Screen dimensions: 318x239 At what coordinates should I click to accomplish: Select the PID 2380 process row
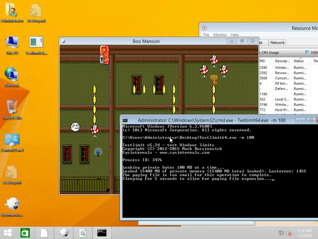(x=288, y=68)
